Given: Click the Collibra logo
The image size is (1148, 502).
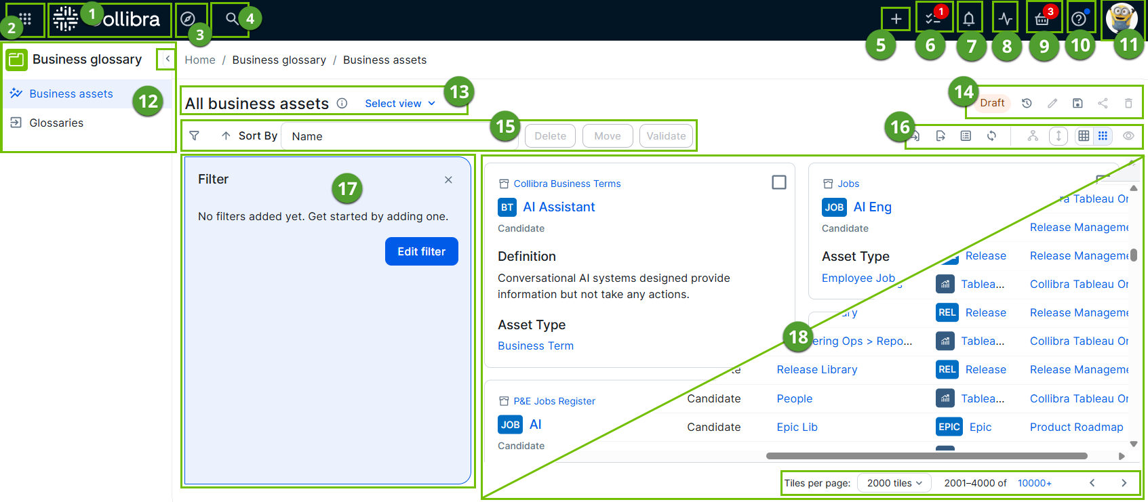Looking at the screenshot, I should 106,19.
